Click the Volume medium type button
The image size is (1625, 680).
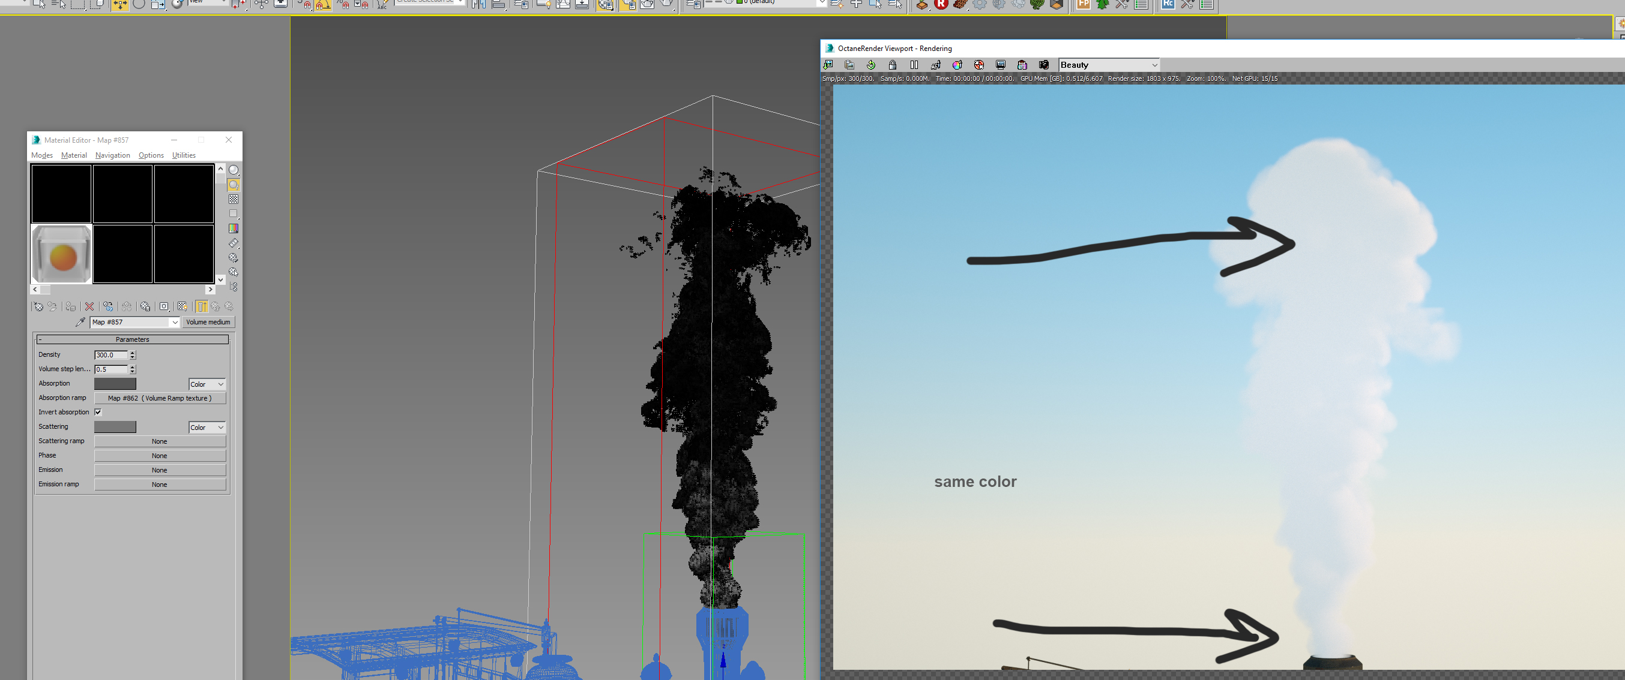(208, 322)
